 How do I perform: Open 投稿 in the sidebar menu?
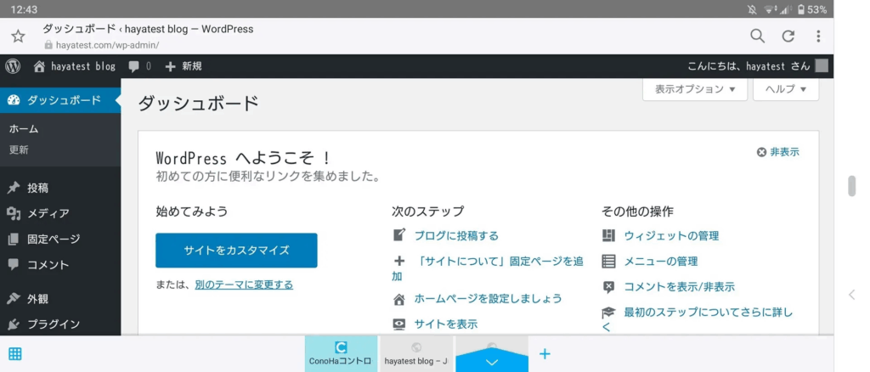(37, 188)
